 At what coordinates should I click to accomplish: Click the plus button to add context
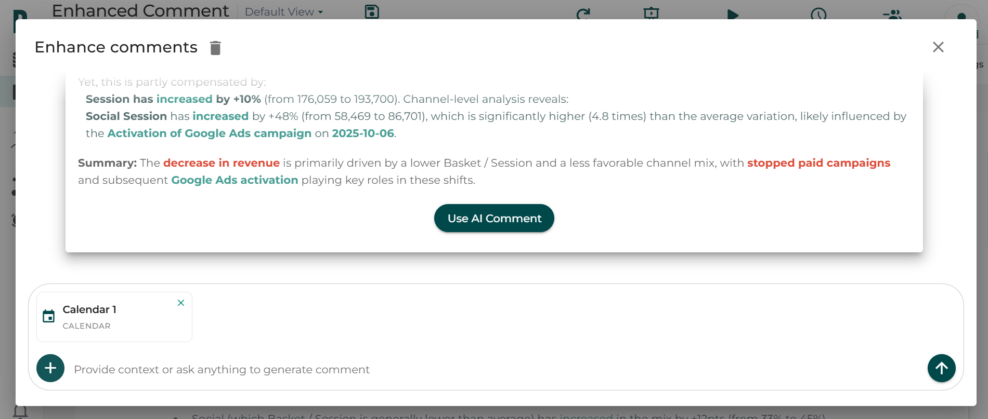point(50,368)
